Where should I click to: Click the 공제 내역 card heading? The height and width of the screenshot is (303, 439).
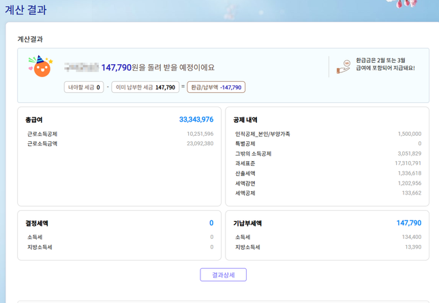pyautogui.click(x=245, y=120)
